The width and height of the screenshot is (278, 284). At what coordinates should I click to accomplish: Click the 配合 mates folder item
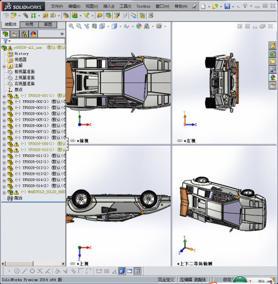[18, 198]
